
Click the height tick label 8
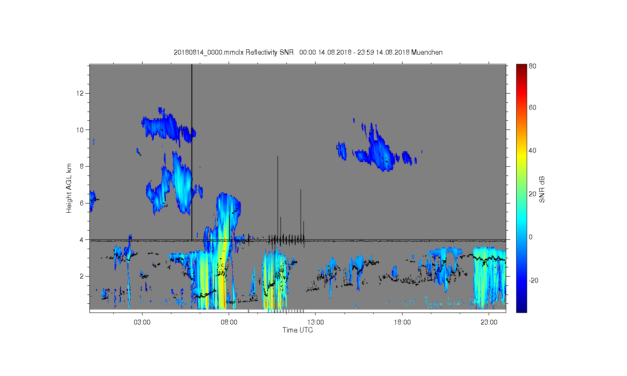click(82, 166)
